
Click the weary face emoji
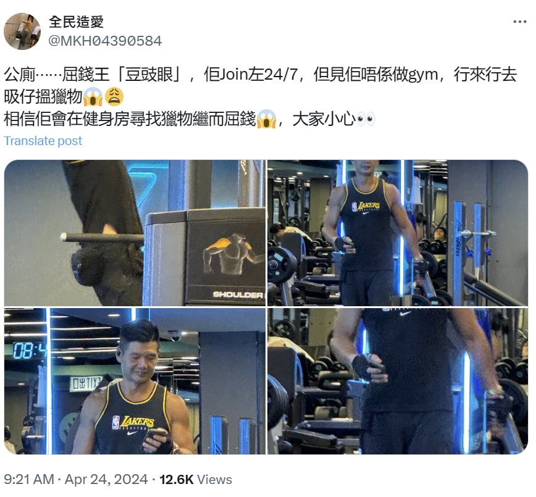(x=114, y=96)
